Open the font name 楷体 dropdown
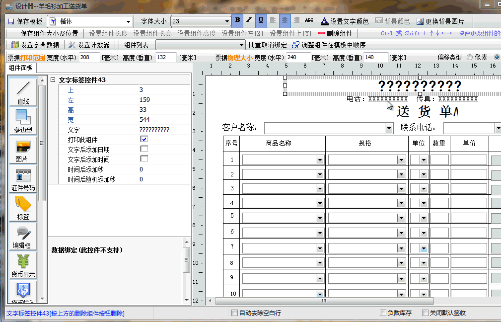The width and height of the screenshot is (501, 322). [x=129, y=21]
